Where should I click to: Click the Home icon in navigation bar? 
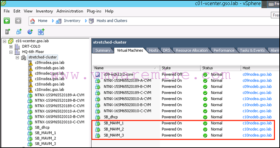click(33, 21)
